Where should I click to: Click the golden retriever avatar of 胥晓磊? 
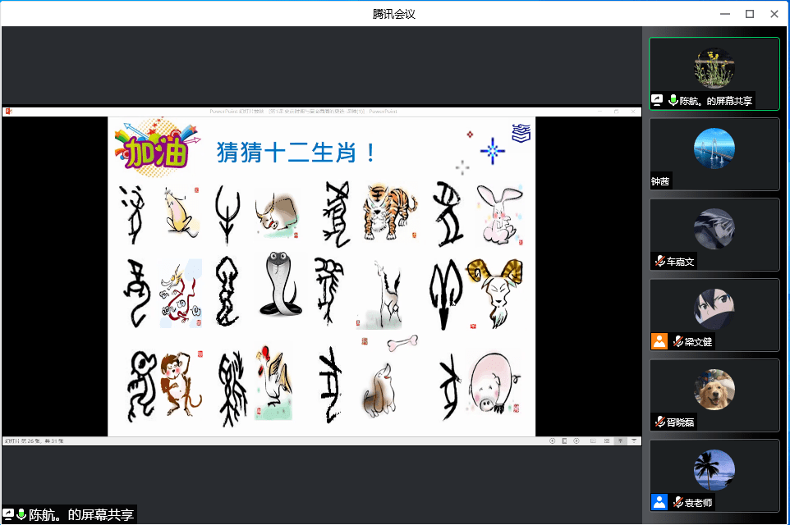click(714, 389)
